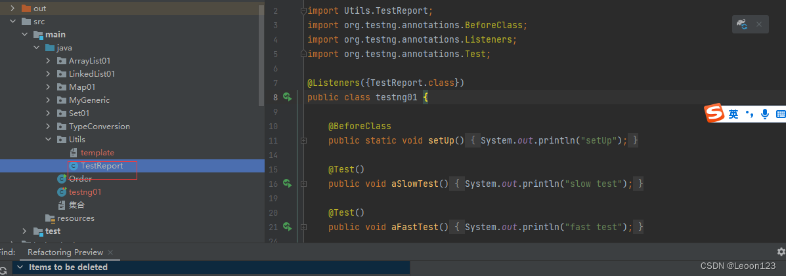Close the Refactoring Preview tab
The image size is (786, 276).
[x=110, y=252]
